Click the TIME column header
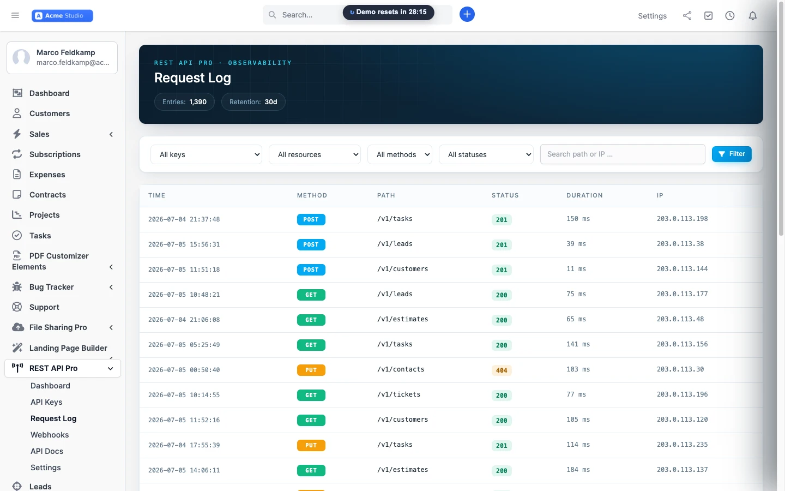 [156, 195]
